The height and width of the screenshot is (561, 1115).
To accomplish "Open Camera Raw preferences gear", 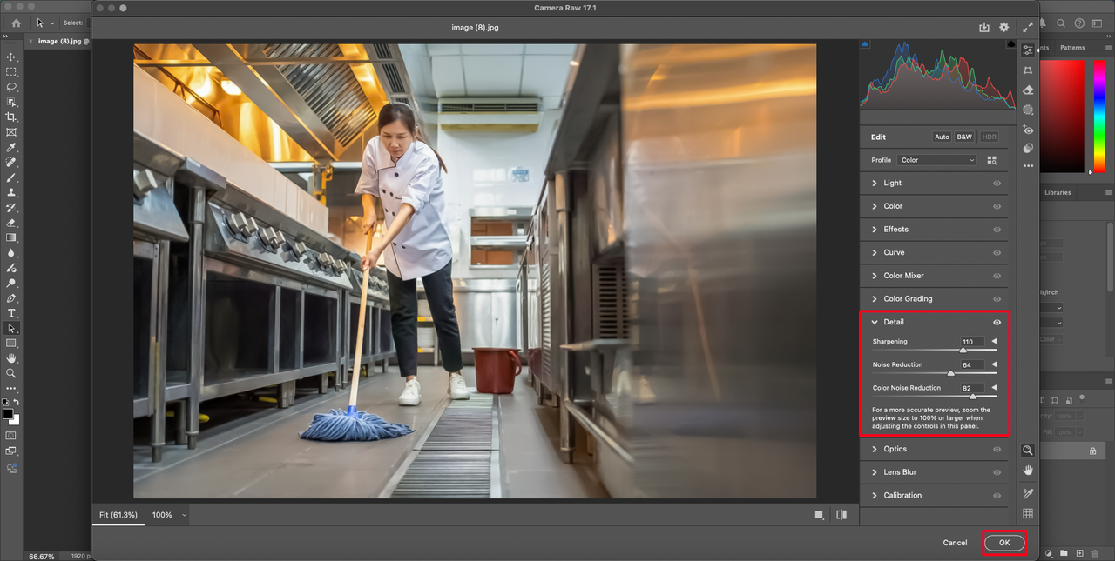I will 1003,28.
